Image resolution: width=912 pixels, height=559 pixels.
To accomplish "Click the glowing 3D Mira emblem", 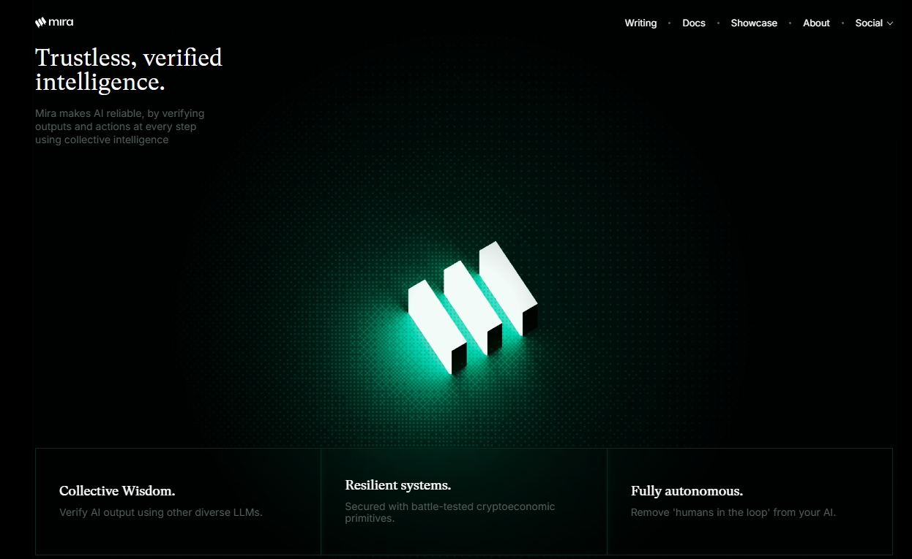I will coord(473,308).
